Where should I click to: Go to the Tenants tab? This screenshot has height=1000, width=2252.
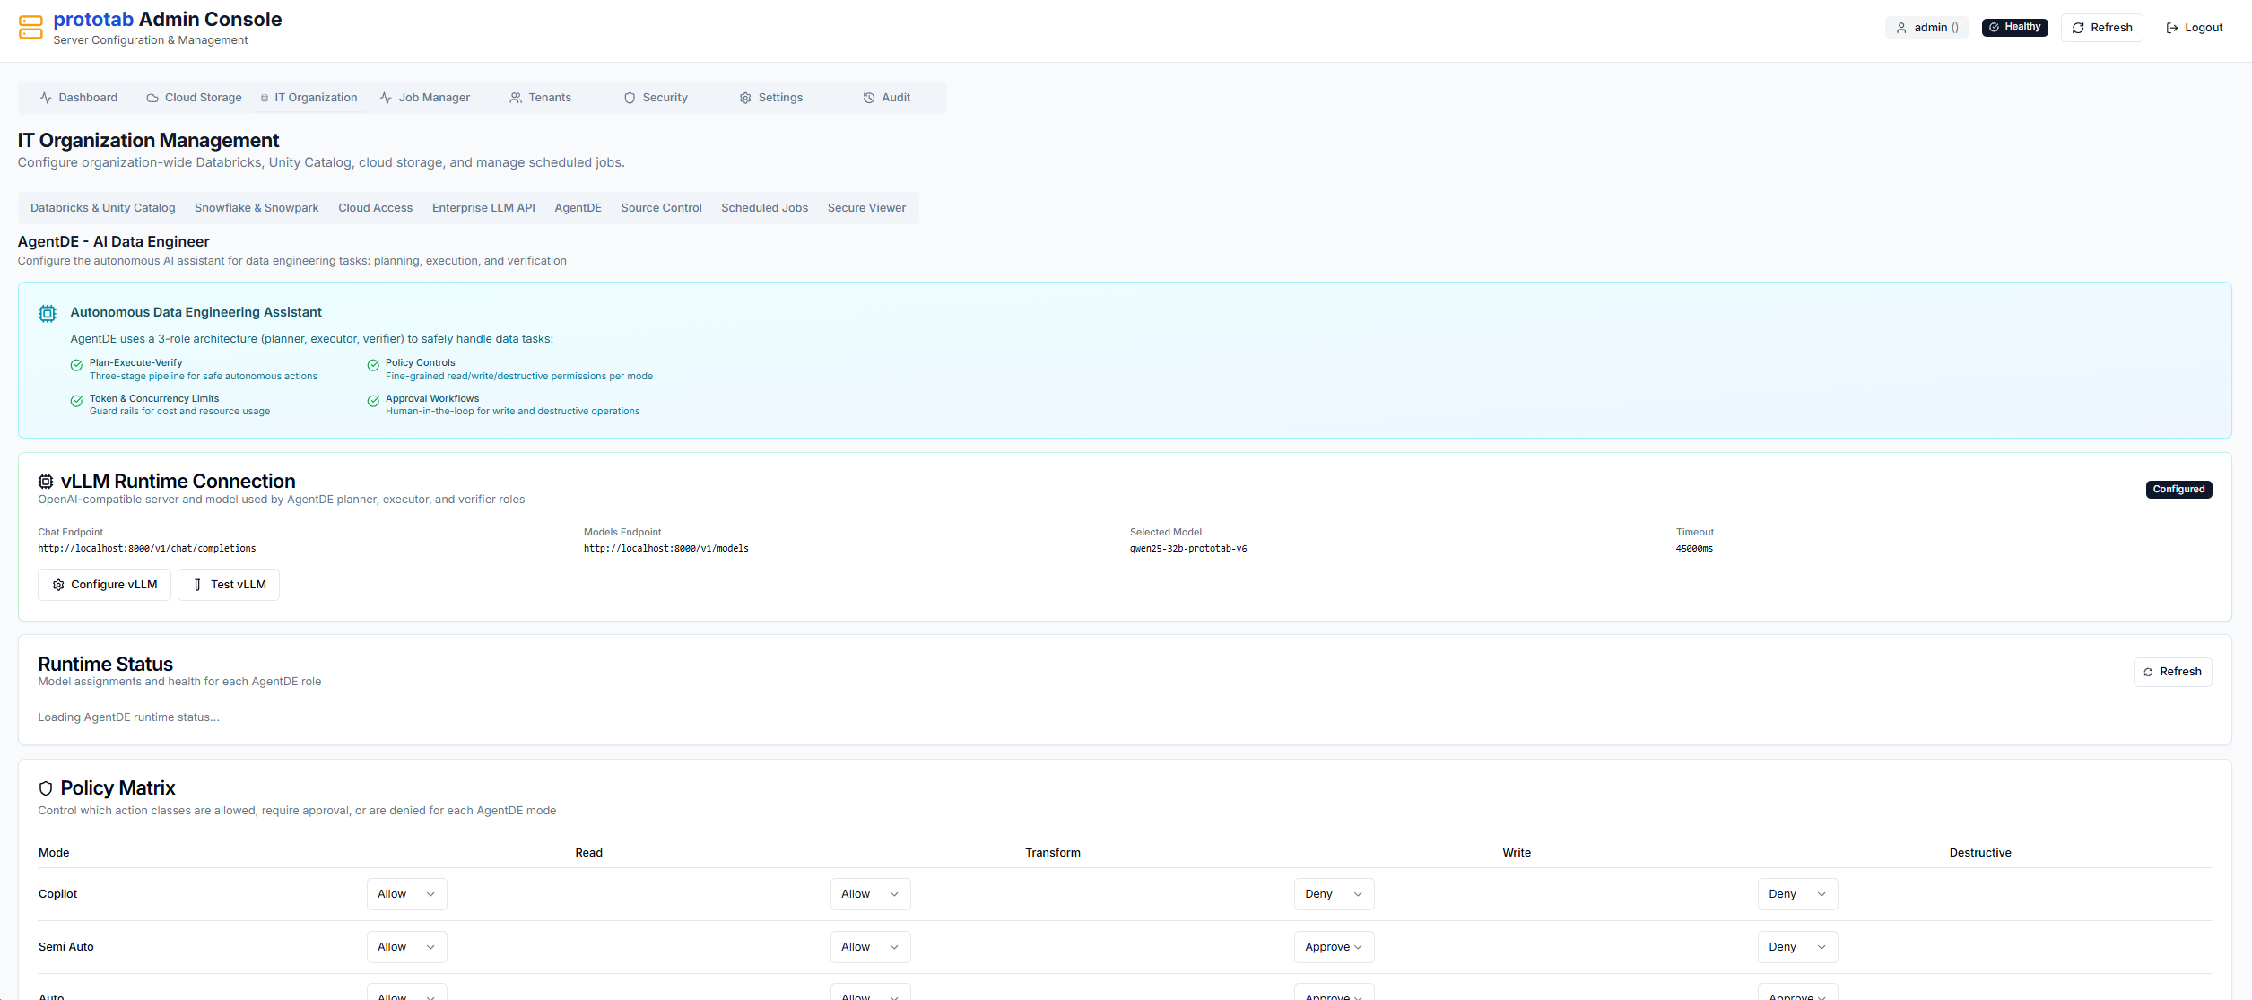click(540, 98)
